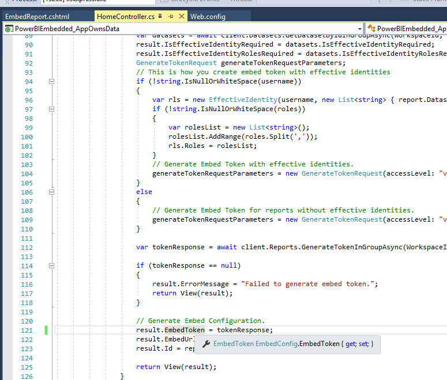
Task: Collapse the roles if block at line 97
Action: click(51, 109)
